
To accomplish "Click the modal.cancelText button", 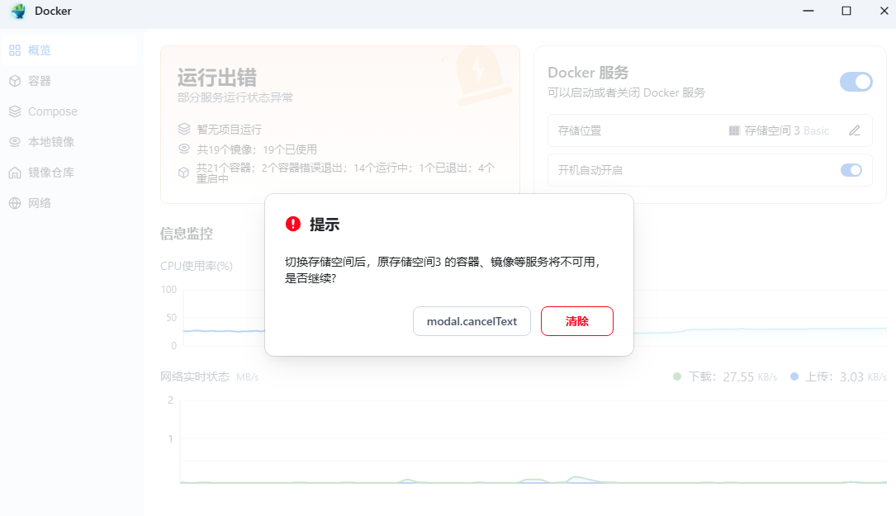I will (472, 321).
